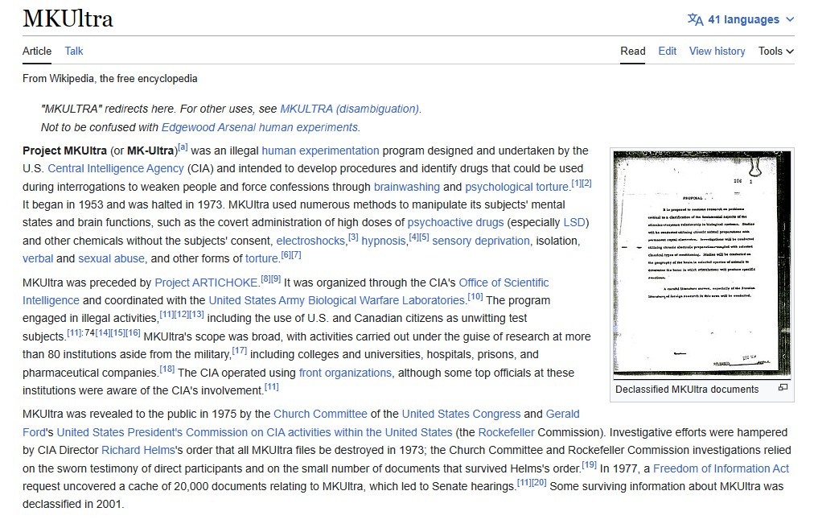The width and height of the screenshot is (814, 528).
Task: Follow the Richard Helms link
Action: click(138, 450)
